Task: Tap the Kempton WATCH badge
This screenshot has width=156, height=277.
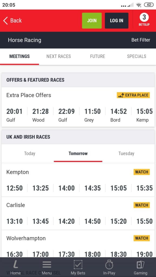Action: 142,172
